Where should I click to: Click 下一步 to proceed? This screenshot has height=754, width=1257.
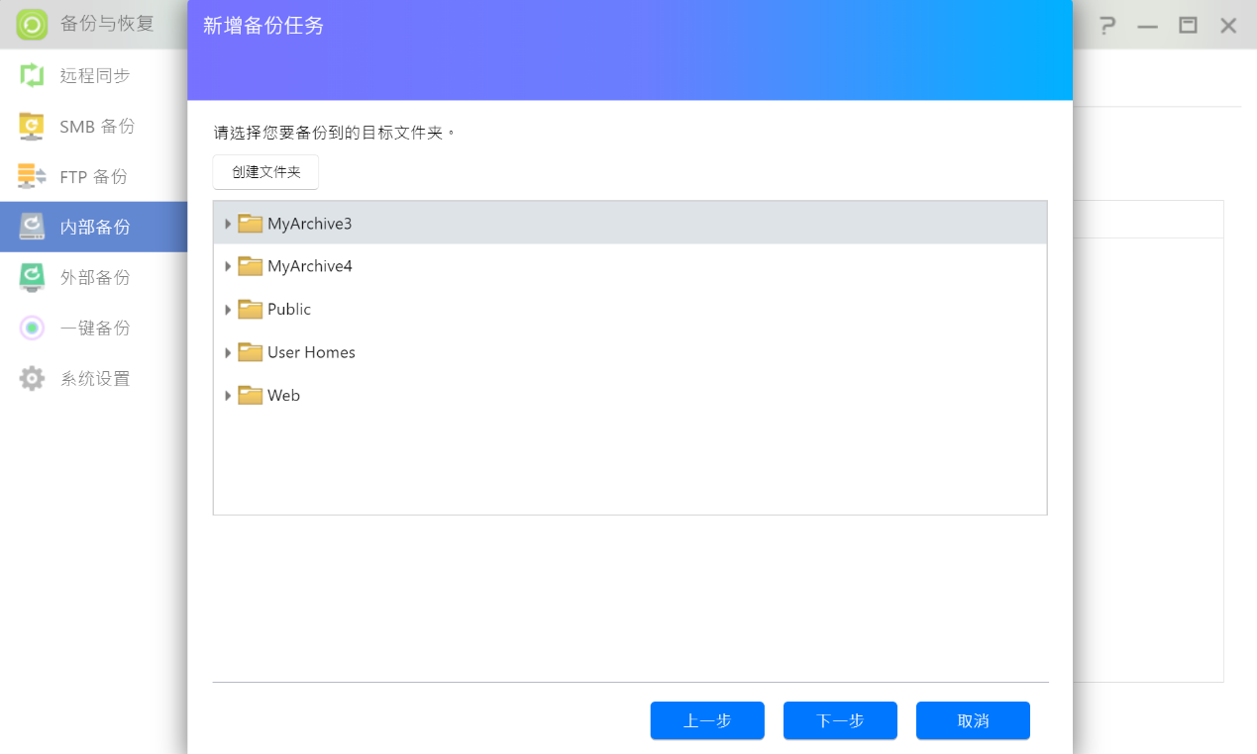coord(840,720)
